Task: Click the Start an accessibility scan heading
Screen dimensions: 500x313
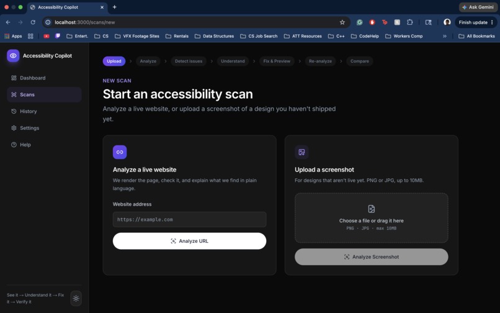Action: point(177,94)
